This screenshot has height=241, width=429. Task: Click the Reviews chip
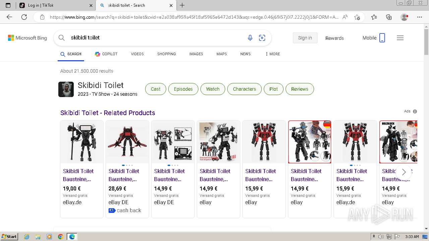[x=300, y=89]
